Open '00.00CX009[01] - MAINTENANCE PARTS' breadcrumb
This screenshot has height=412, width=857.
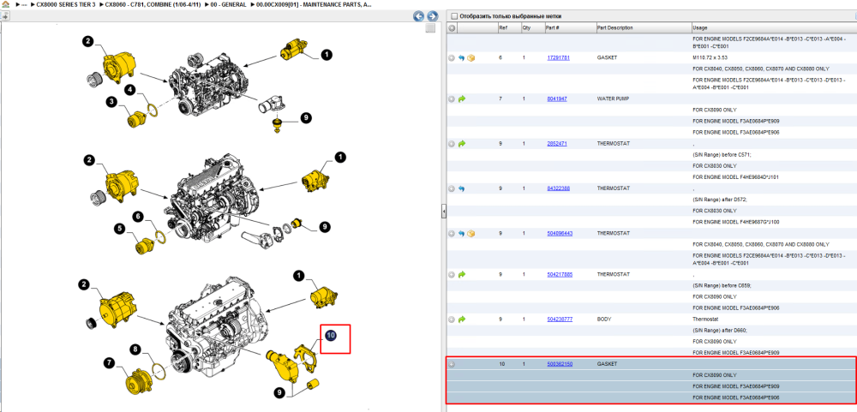314,4
